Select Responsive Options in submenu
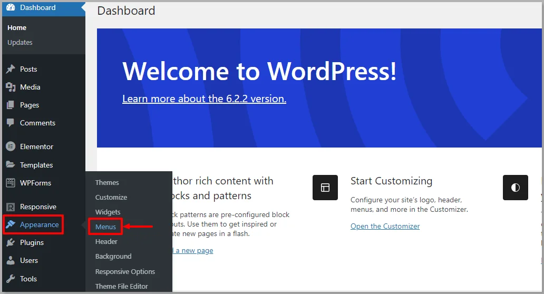The height and width of the screenshot is (294, 544). tap(125, 271)
